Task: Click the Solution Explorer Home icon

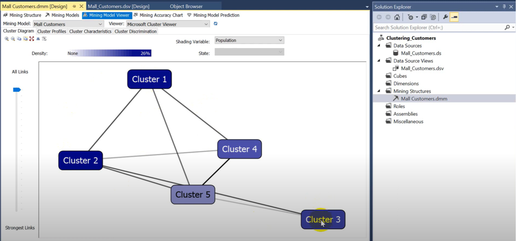Action: (397, 17)
